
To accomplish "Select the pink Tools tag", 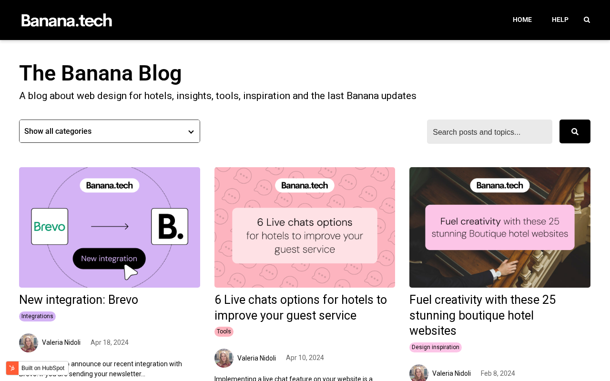I will 224,331.
